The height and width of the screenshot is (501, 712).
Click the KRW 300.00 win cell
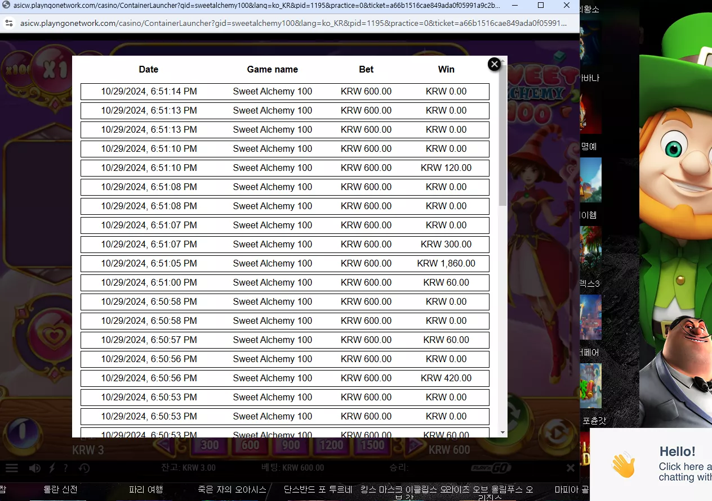(x=446, y=244)
